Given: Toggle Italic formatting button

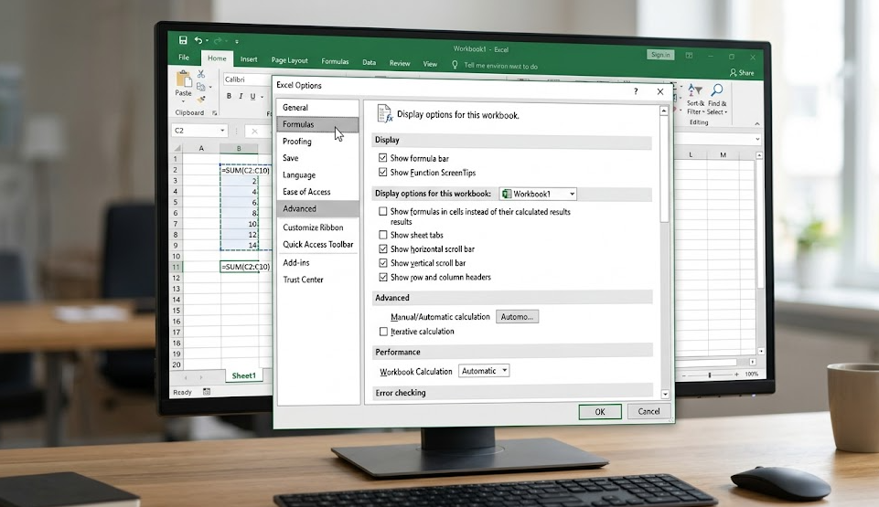Looking at the screenshot, I should coord(241,96).
